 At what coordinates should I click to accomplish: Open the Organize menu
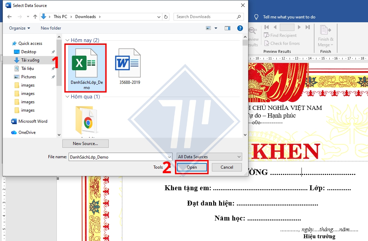(x=20, y=28)
